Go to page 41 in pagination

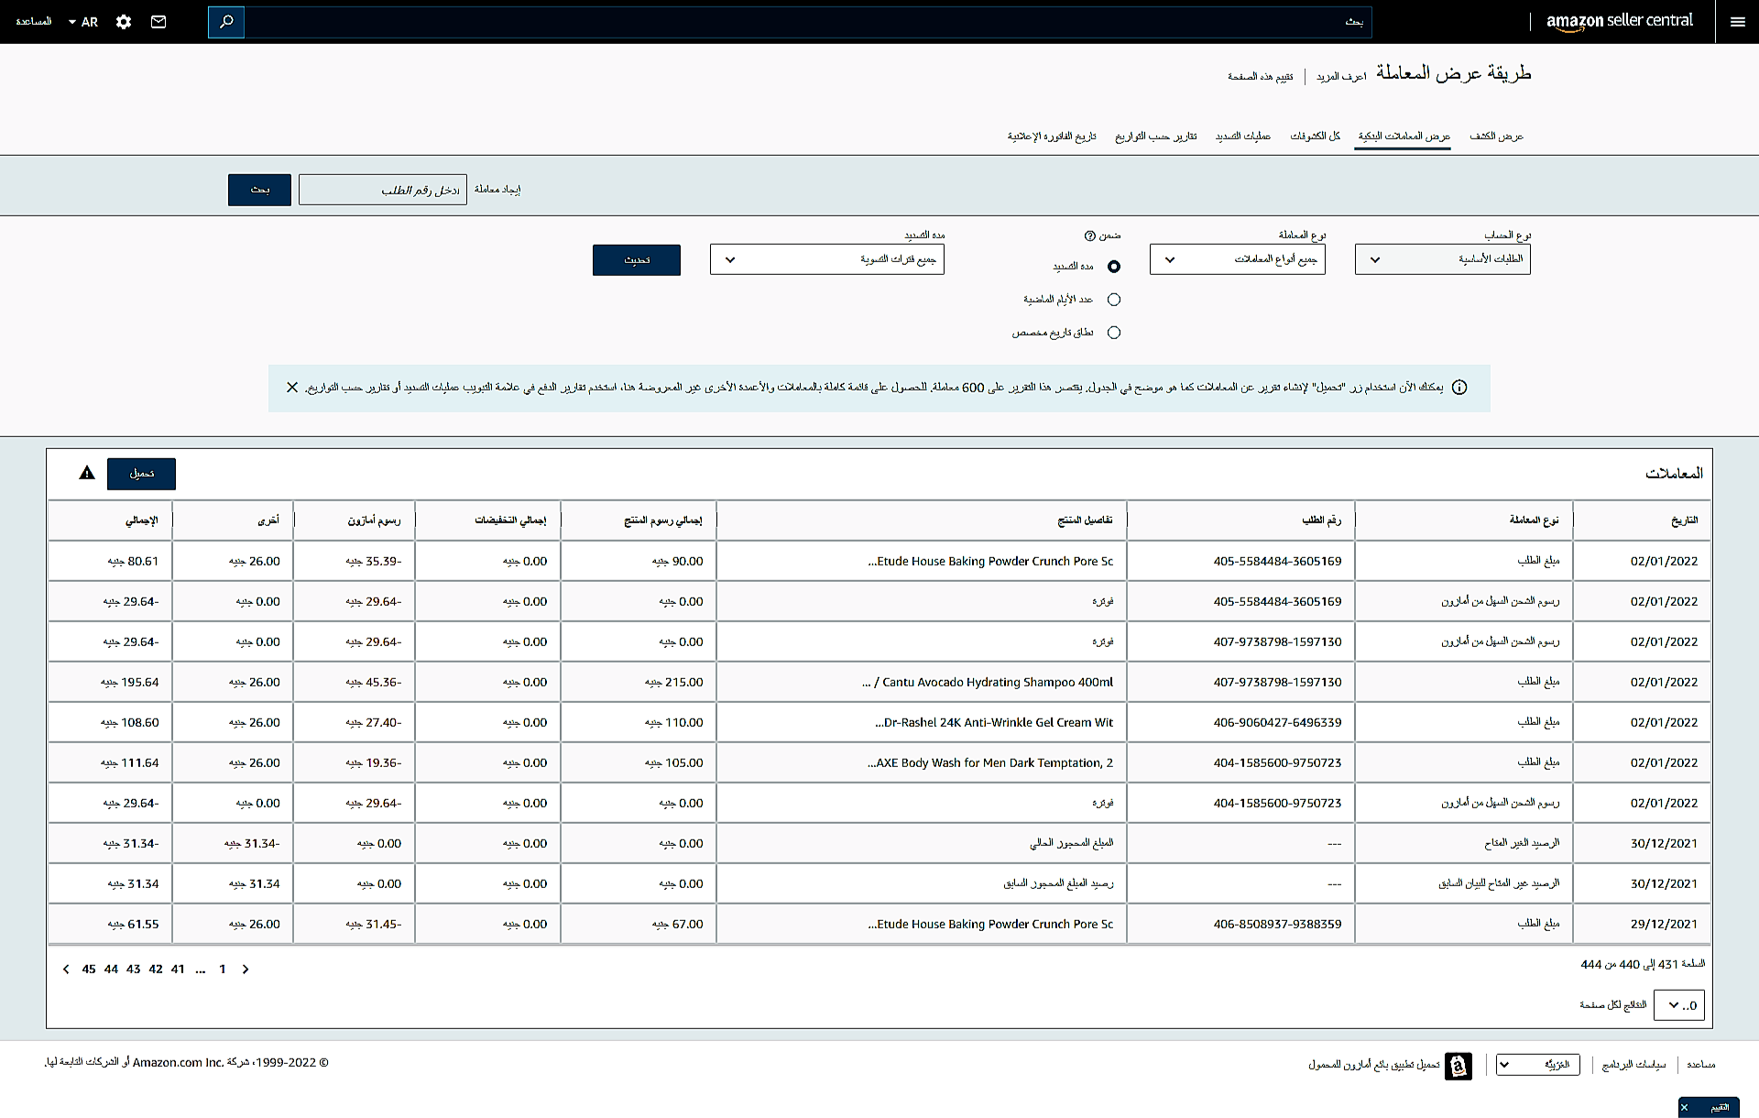click(x=178, y=970)
